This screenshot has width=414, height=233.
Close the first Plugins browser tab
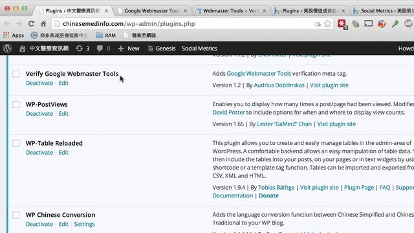coord(106,11)
